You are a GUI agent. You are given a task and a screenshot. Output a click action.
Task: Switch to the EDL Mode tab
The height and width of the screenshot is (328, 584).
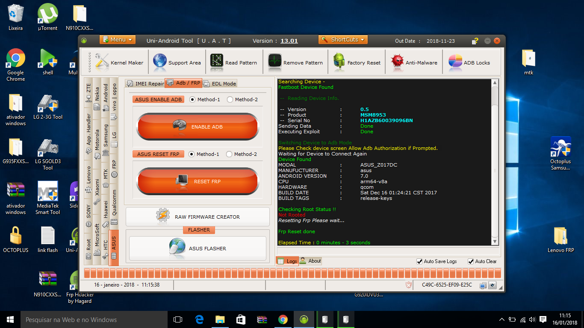pos(220,83)
